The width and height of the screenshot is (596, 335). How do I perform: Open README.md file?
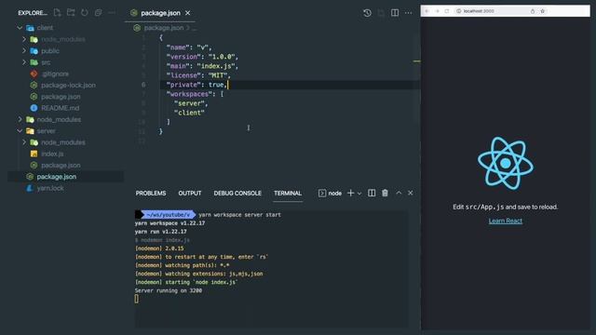[x=60, y=108]
